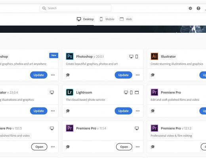This screenshot has width=206, height=158.
Task: Switch to the Web tab
Action: (x=126, y=19)
